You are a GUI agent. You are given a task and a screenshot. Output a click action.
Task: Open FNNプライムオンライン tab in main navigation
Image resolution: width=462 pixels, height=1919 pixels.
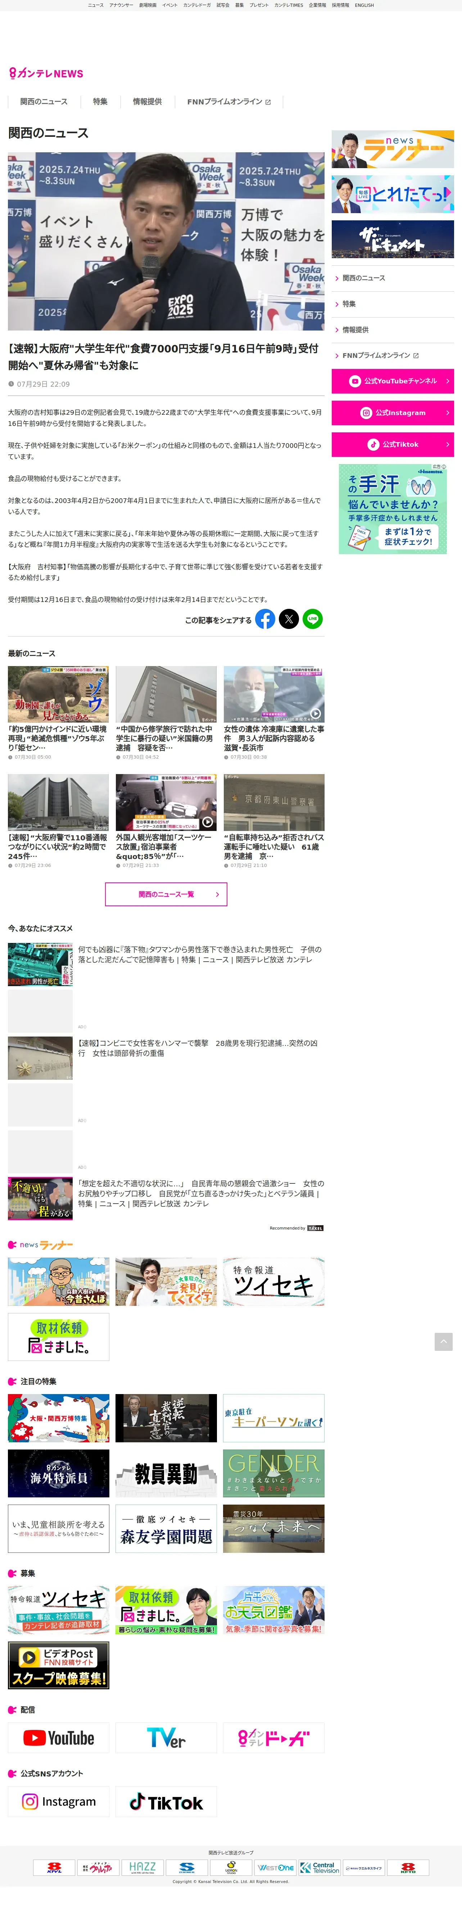coord(228,101)
